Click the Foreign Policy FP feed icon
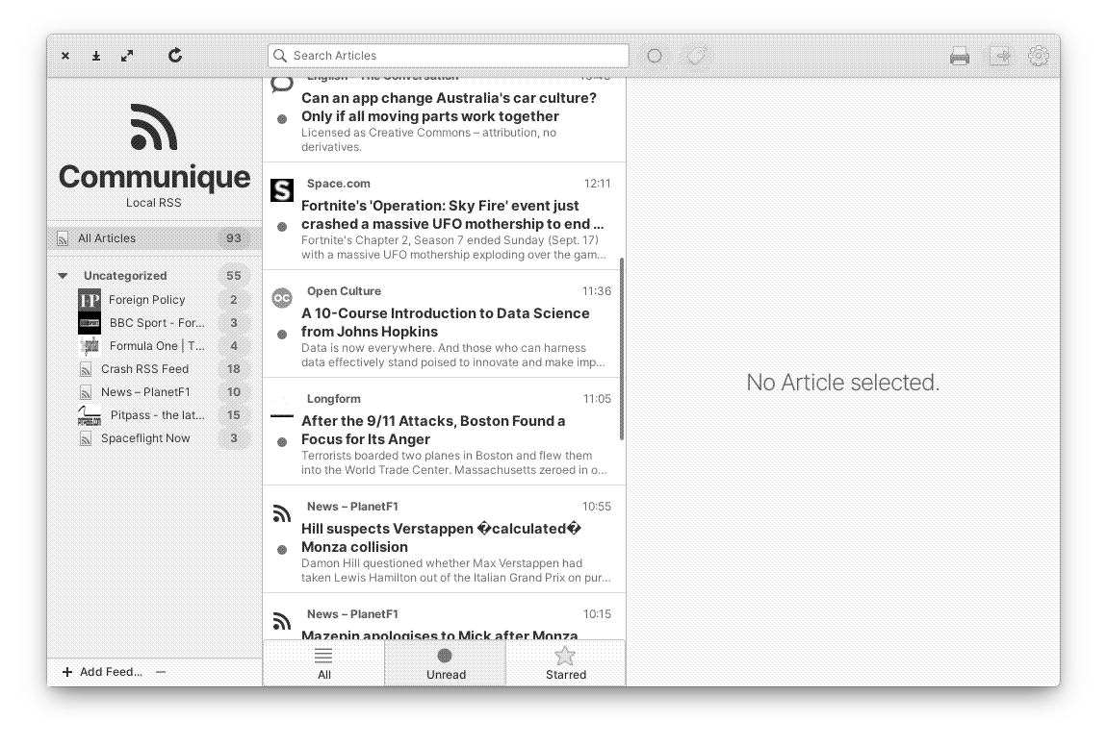The image size is (1107, 746). (x=89, y=300)
